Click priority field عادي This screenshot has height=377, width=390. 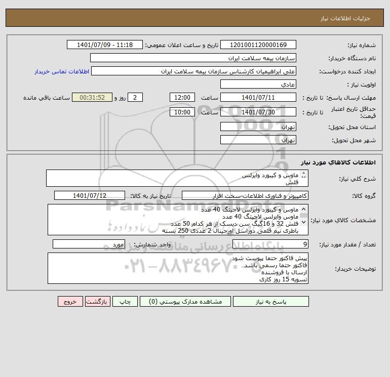(258, 84)
